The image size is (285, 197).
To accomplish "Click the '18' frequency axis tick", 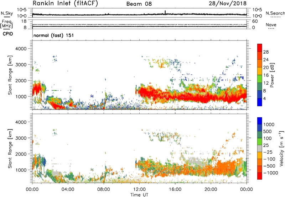I will click(24, 21).
